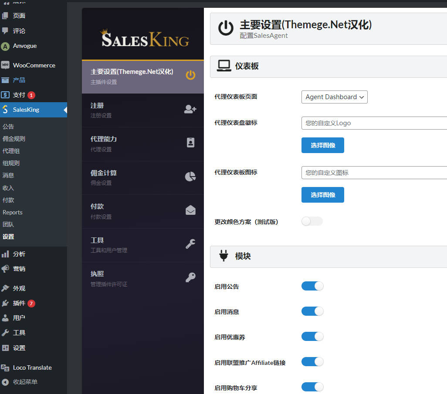Viewport: 447px width, 394px height.
Task: Open the 注册 registration settings tab
Action: pyautogui.click(x=143, y=110)
